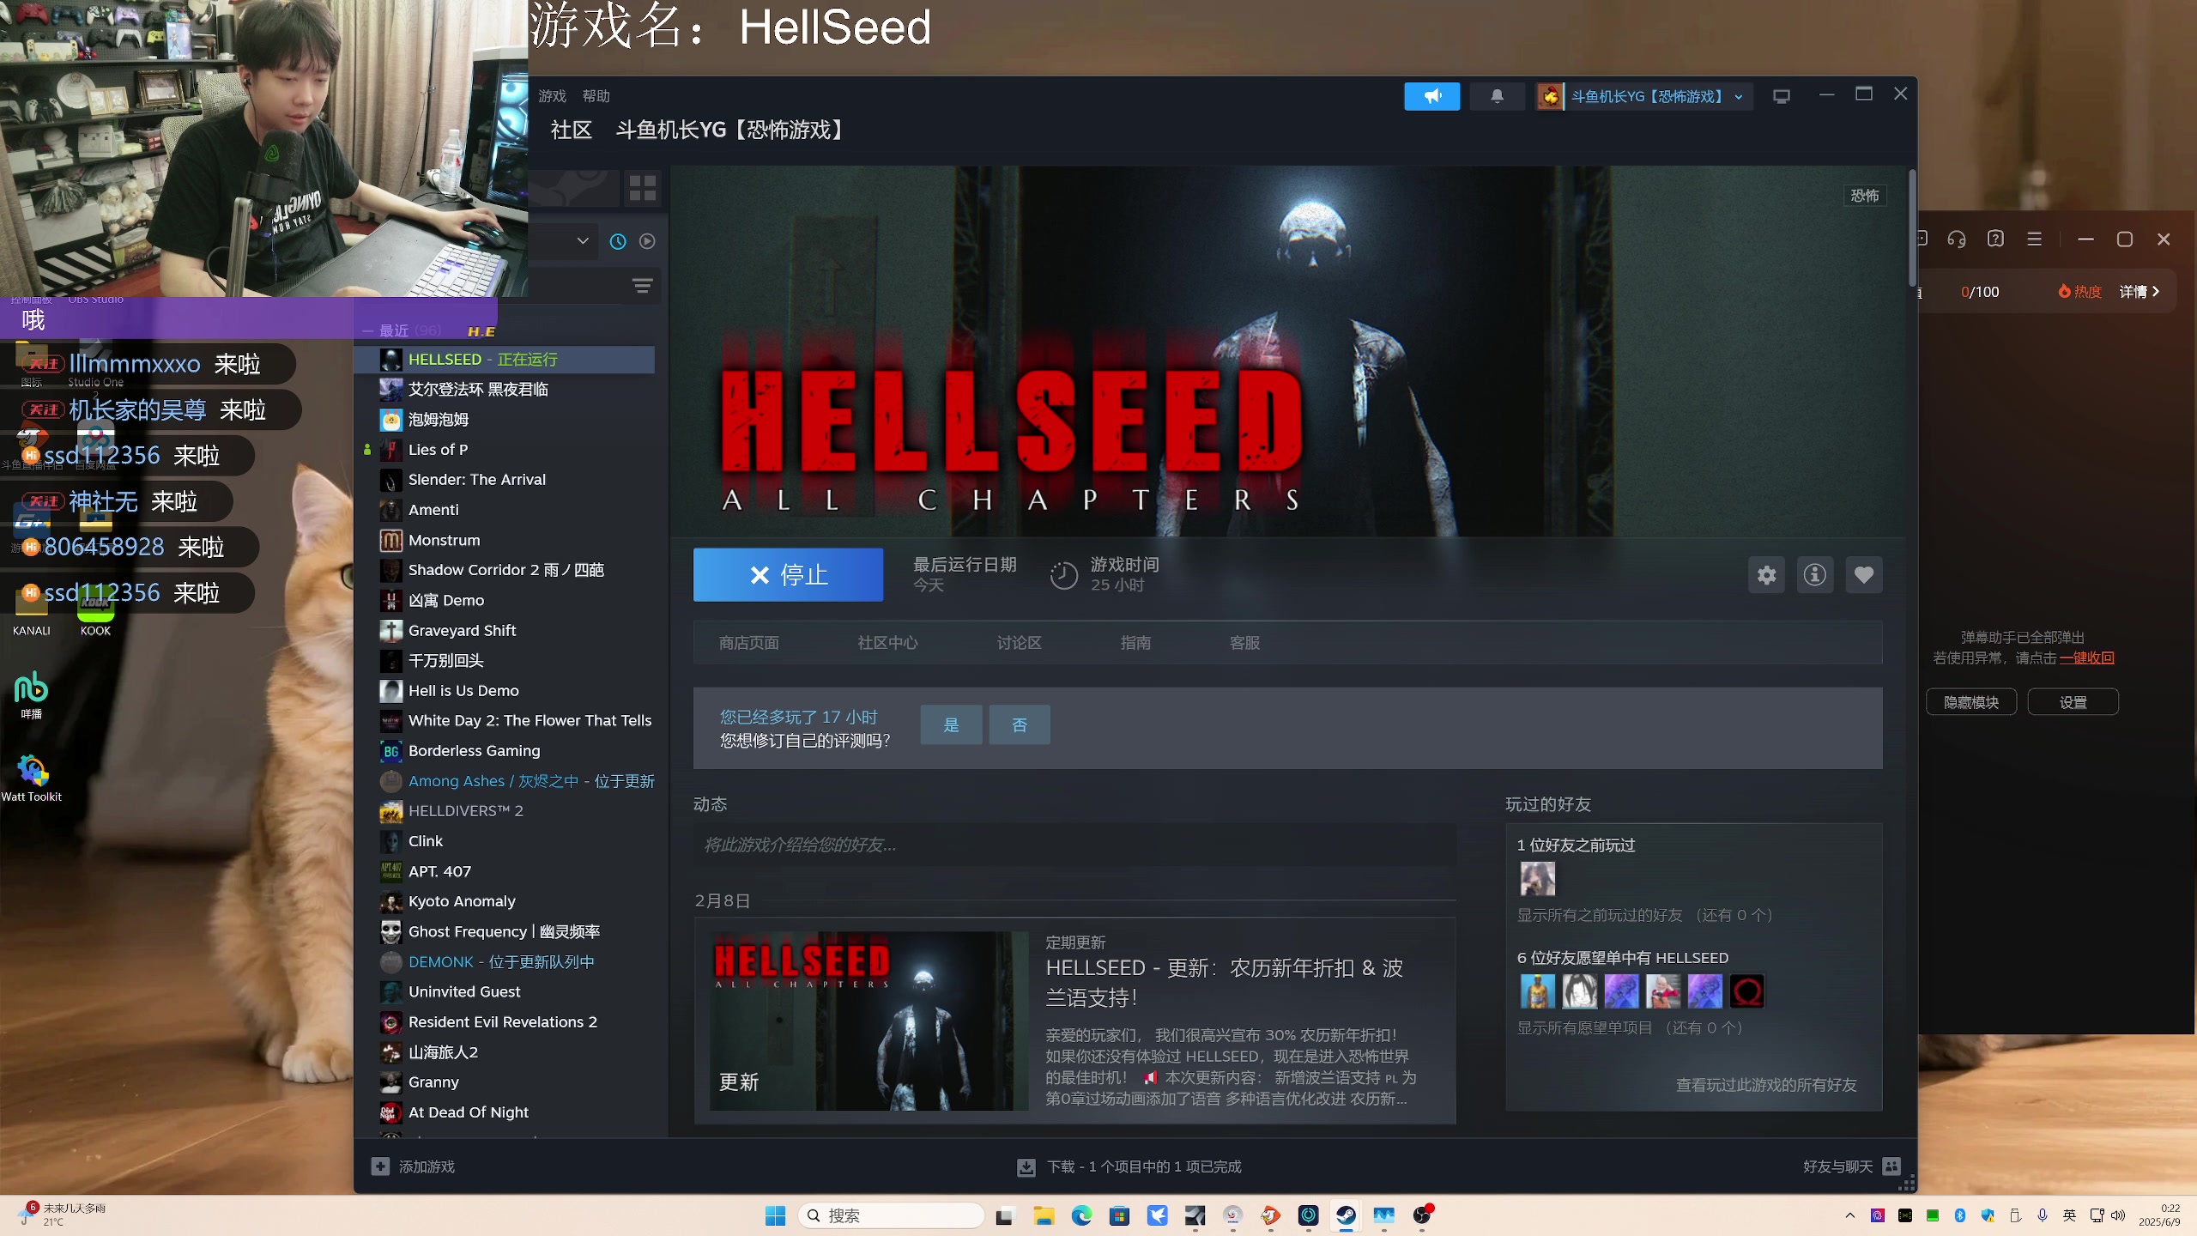Image resolution: width=2197 pixels, height=1236 pixels.
Task: Select Granny in library list
Action: coord(433,1082)
